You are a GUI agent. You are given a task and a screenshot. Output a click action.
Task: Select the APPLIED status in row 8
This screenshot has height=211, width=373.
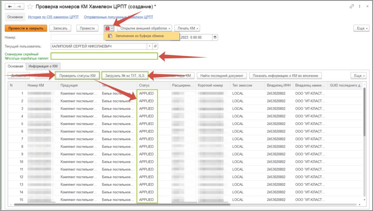(146, 147)
